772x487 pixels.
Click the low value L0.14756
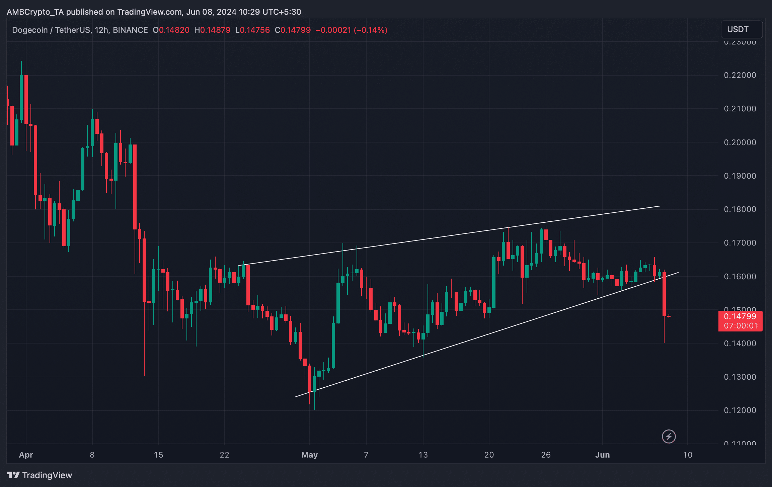(252, 30)
